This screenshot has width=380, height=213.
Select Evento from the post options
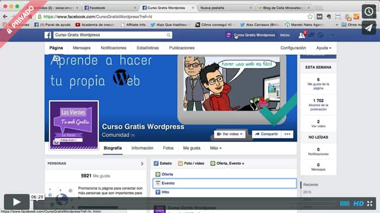(225, 183)
